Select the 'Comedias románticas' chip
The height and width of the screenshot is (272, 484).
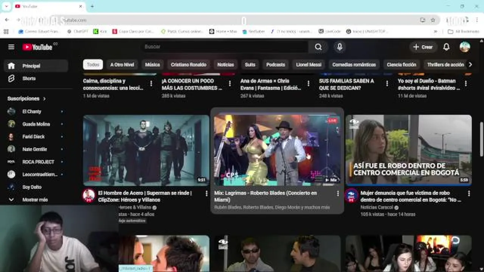354,65
